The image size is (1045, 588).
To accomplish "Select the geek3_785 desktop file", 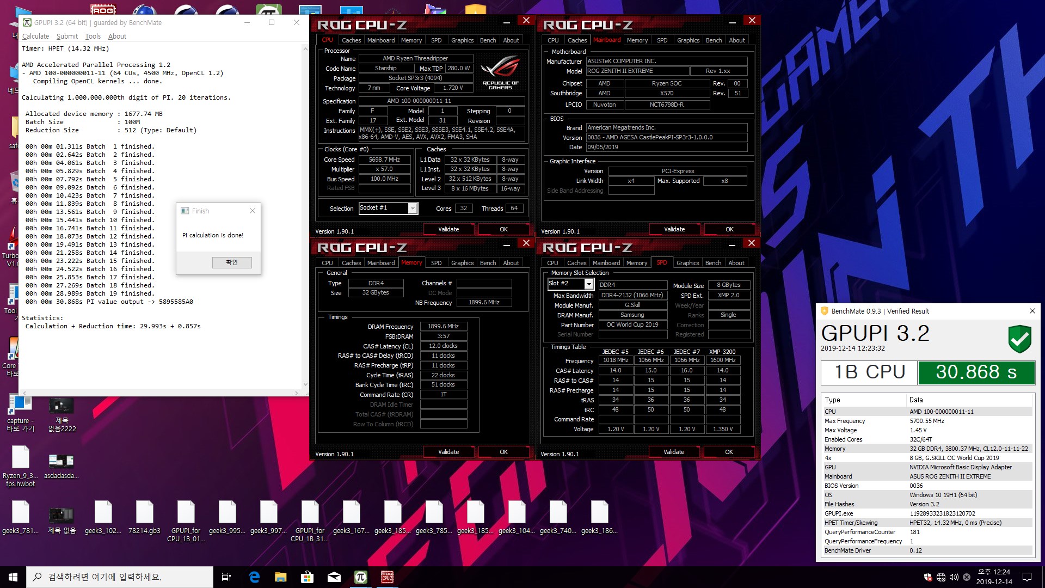I will (x=434, y=517).
